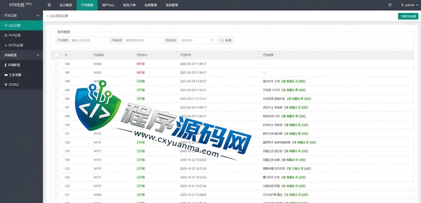Check the box for row ID 133
This screenshot has width=421, height=203.
click(56, 169)
